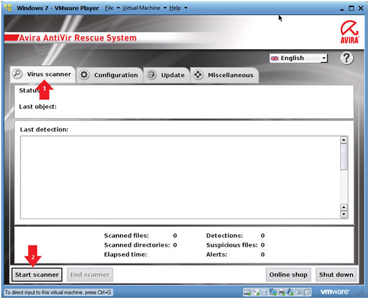Click the gear icon on Configuration tab
Screen dimensions: 369x299
[x=84, y=75]
